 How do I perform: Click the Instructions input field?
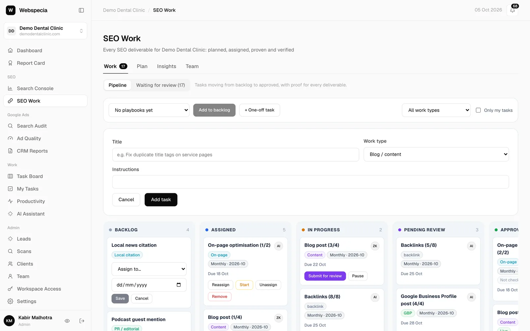310,182
